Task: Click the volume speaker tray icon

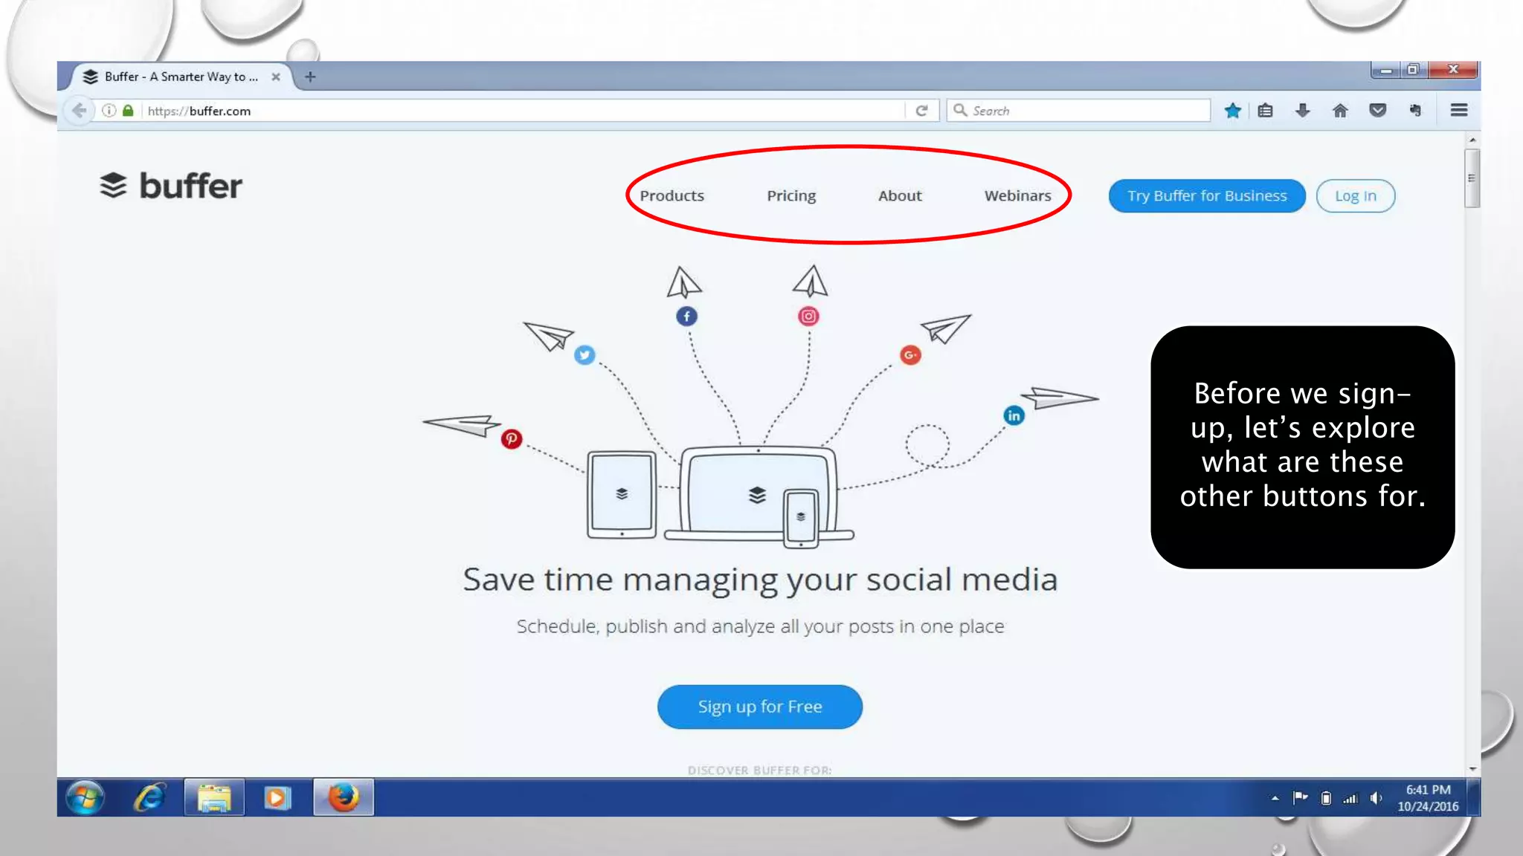Action: coord(1376,798)
